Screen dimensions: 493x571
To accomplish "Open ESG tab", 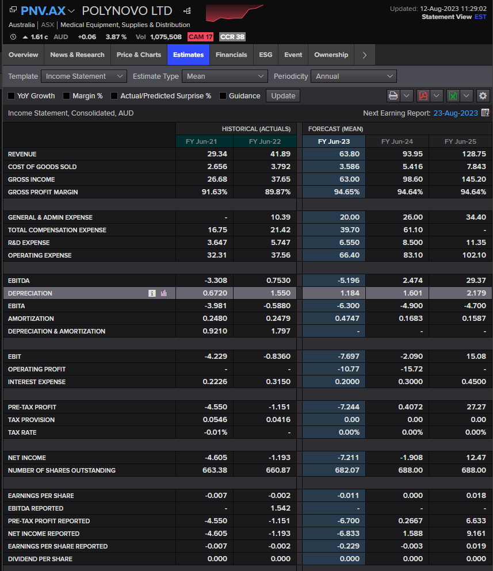I will 266,55.
